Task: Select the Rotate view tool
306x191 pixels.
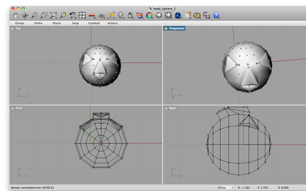Action: (25, 15)
